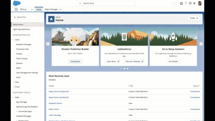The width and height of the screenshot is (215, 121).
Task: Open the global actions plus icon
Action: tap(181, 3)
